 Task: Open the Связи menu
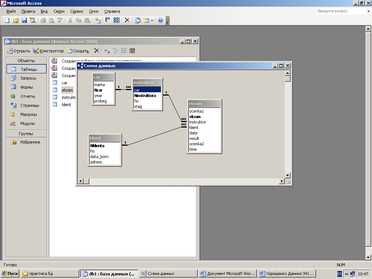point(59,11)
